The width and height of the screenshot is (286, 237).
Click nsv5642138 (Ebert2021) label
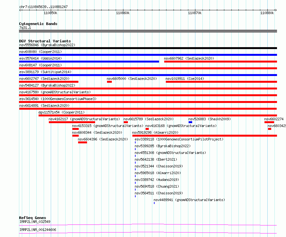coord(156,159)
